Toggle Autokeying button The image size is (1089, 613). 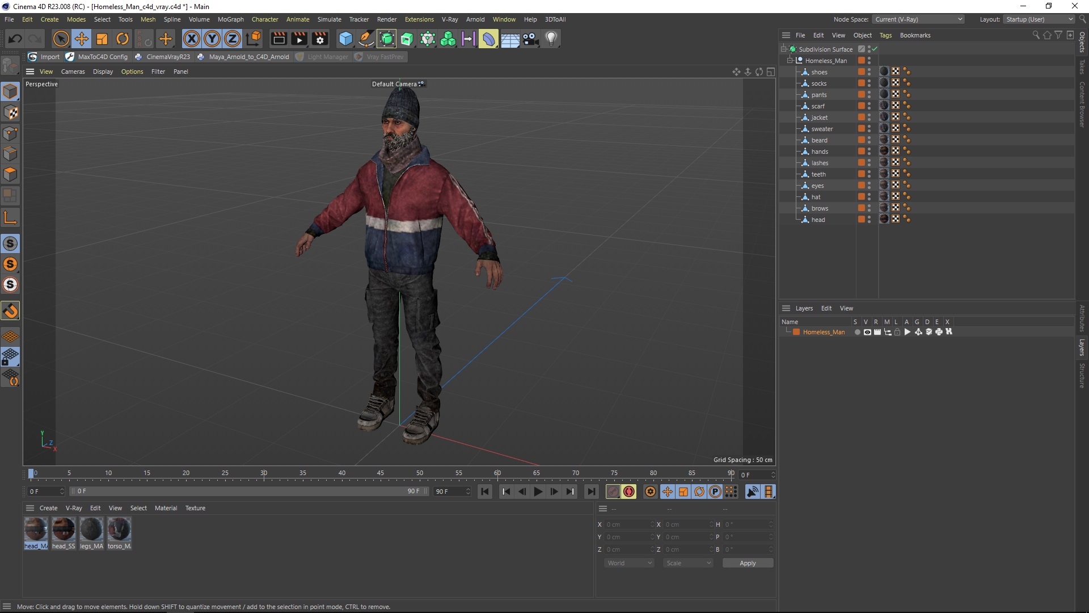click(628, 492)
